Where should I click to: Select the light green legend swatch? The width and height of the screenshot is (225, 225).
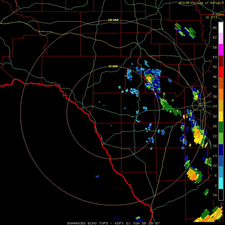(221, 138)
